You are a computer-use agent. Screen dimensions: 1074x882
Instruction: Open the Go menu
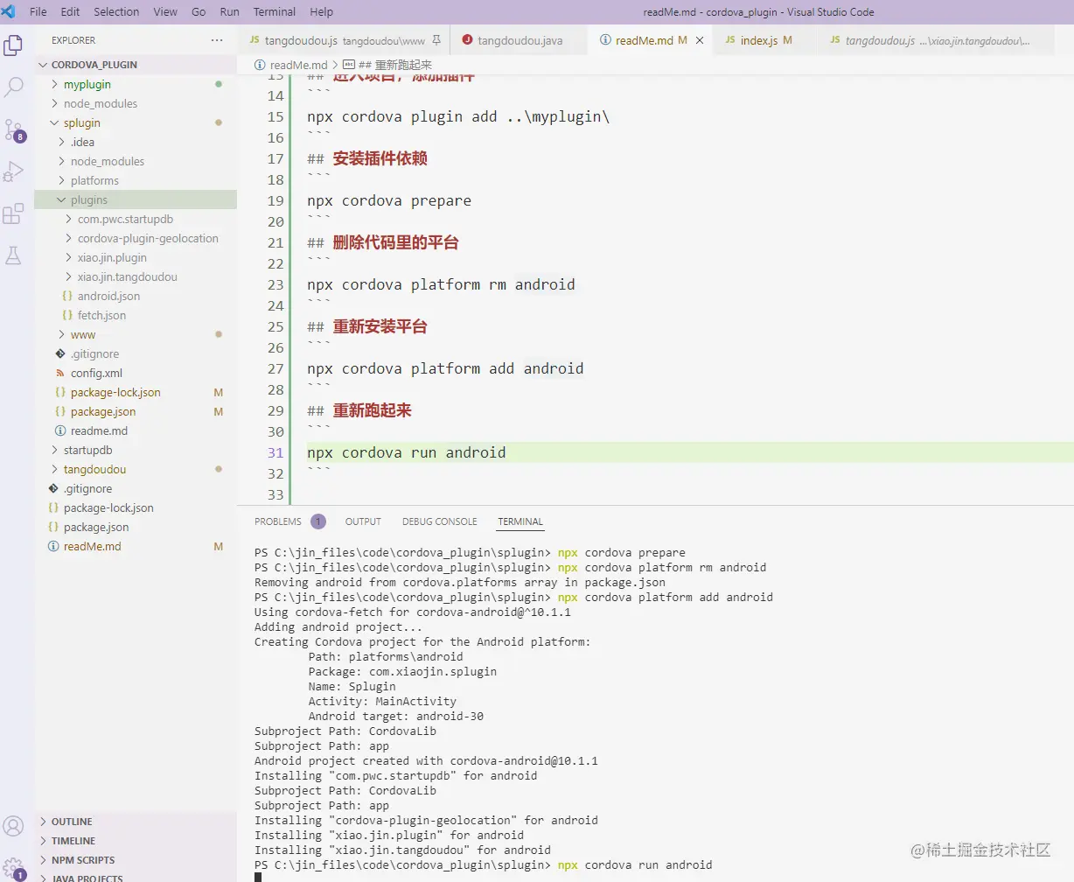pos(199,11)
